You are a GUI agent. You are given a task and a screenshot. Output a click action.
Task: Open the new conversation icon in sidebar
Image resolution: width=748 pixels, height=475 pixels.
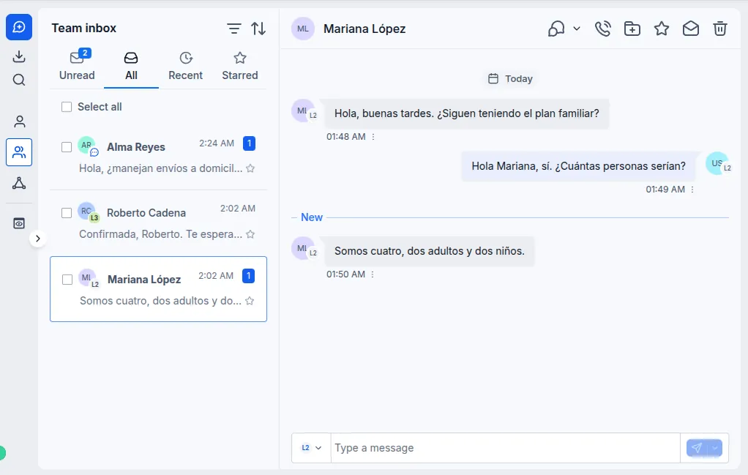click(19, 27)
